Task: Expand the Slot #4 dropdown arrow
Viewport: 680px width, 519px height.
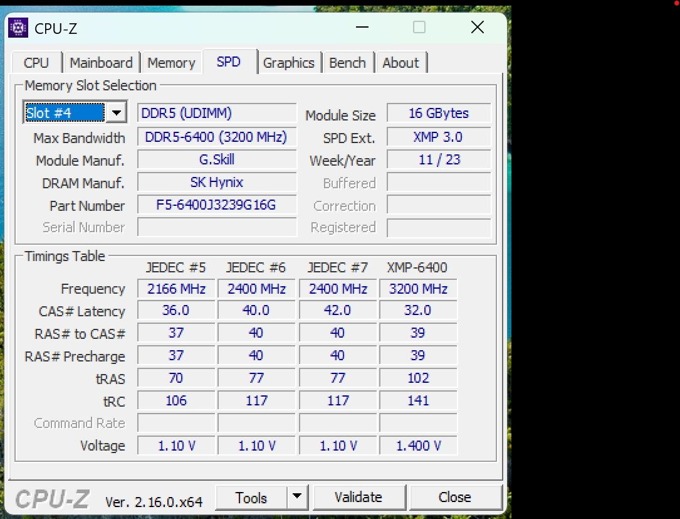Action: pyautogui.click(x=116, y=113)
